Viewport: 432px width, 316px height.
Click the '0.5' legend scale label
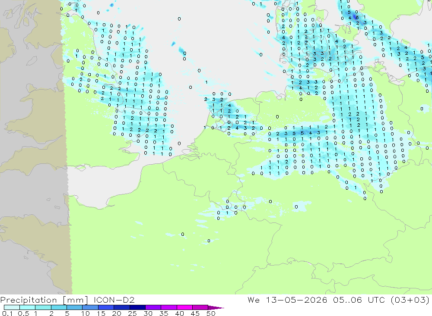tap(23, 313)
